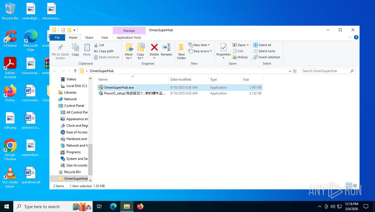Open User Accounts in navigation pane
The width and height of the screenshot is (375, 212).
coord(74,165)
